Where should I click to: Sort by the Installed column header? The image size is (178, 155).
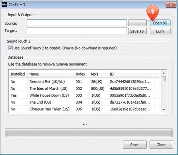[18, 74]
